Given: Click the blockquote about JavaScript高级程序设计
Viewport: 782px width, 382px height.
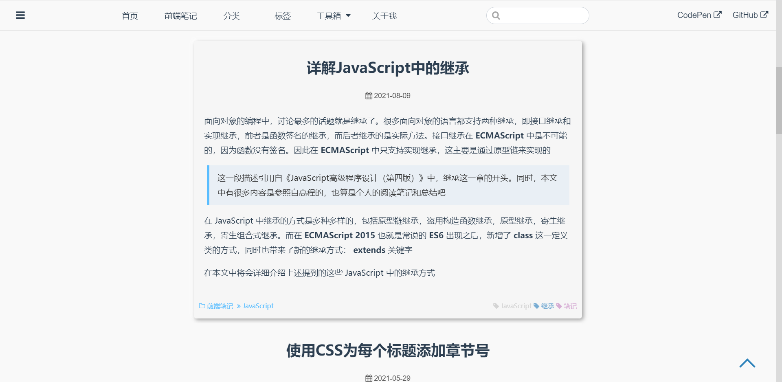Looking at the screenshot, I should pyautogui.click(x=388, y=185).
